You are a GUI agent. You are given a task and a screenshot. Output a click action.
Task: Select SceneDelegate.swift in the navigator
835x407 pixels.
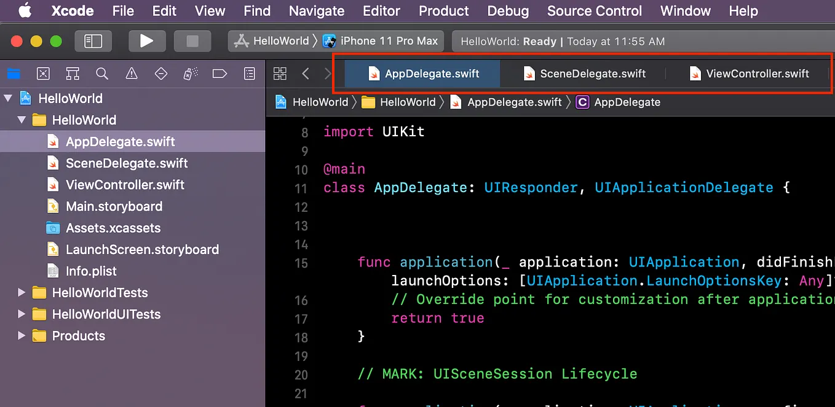click(x=132, y=163)
